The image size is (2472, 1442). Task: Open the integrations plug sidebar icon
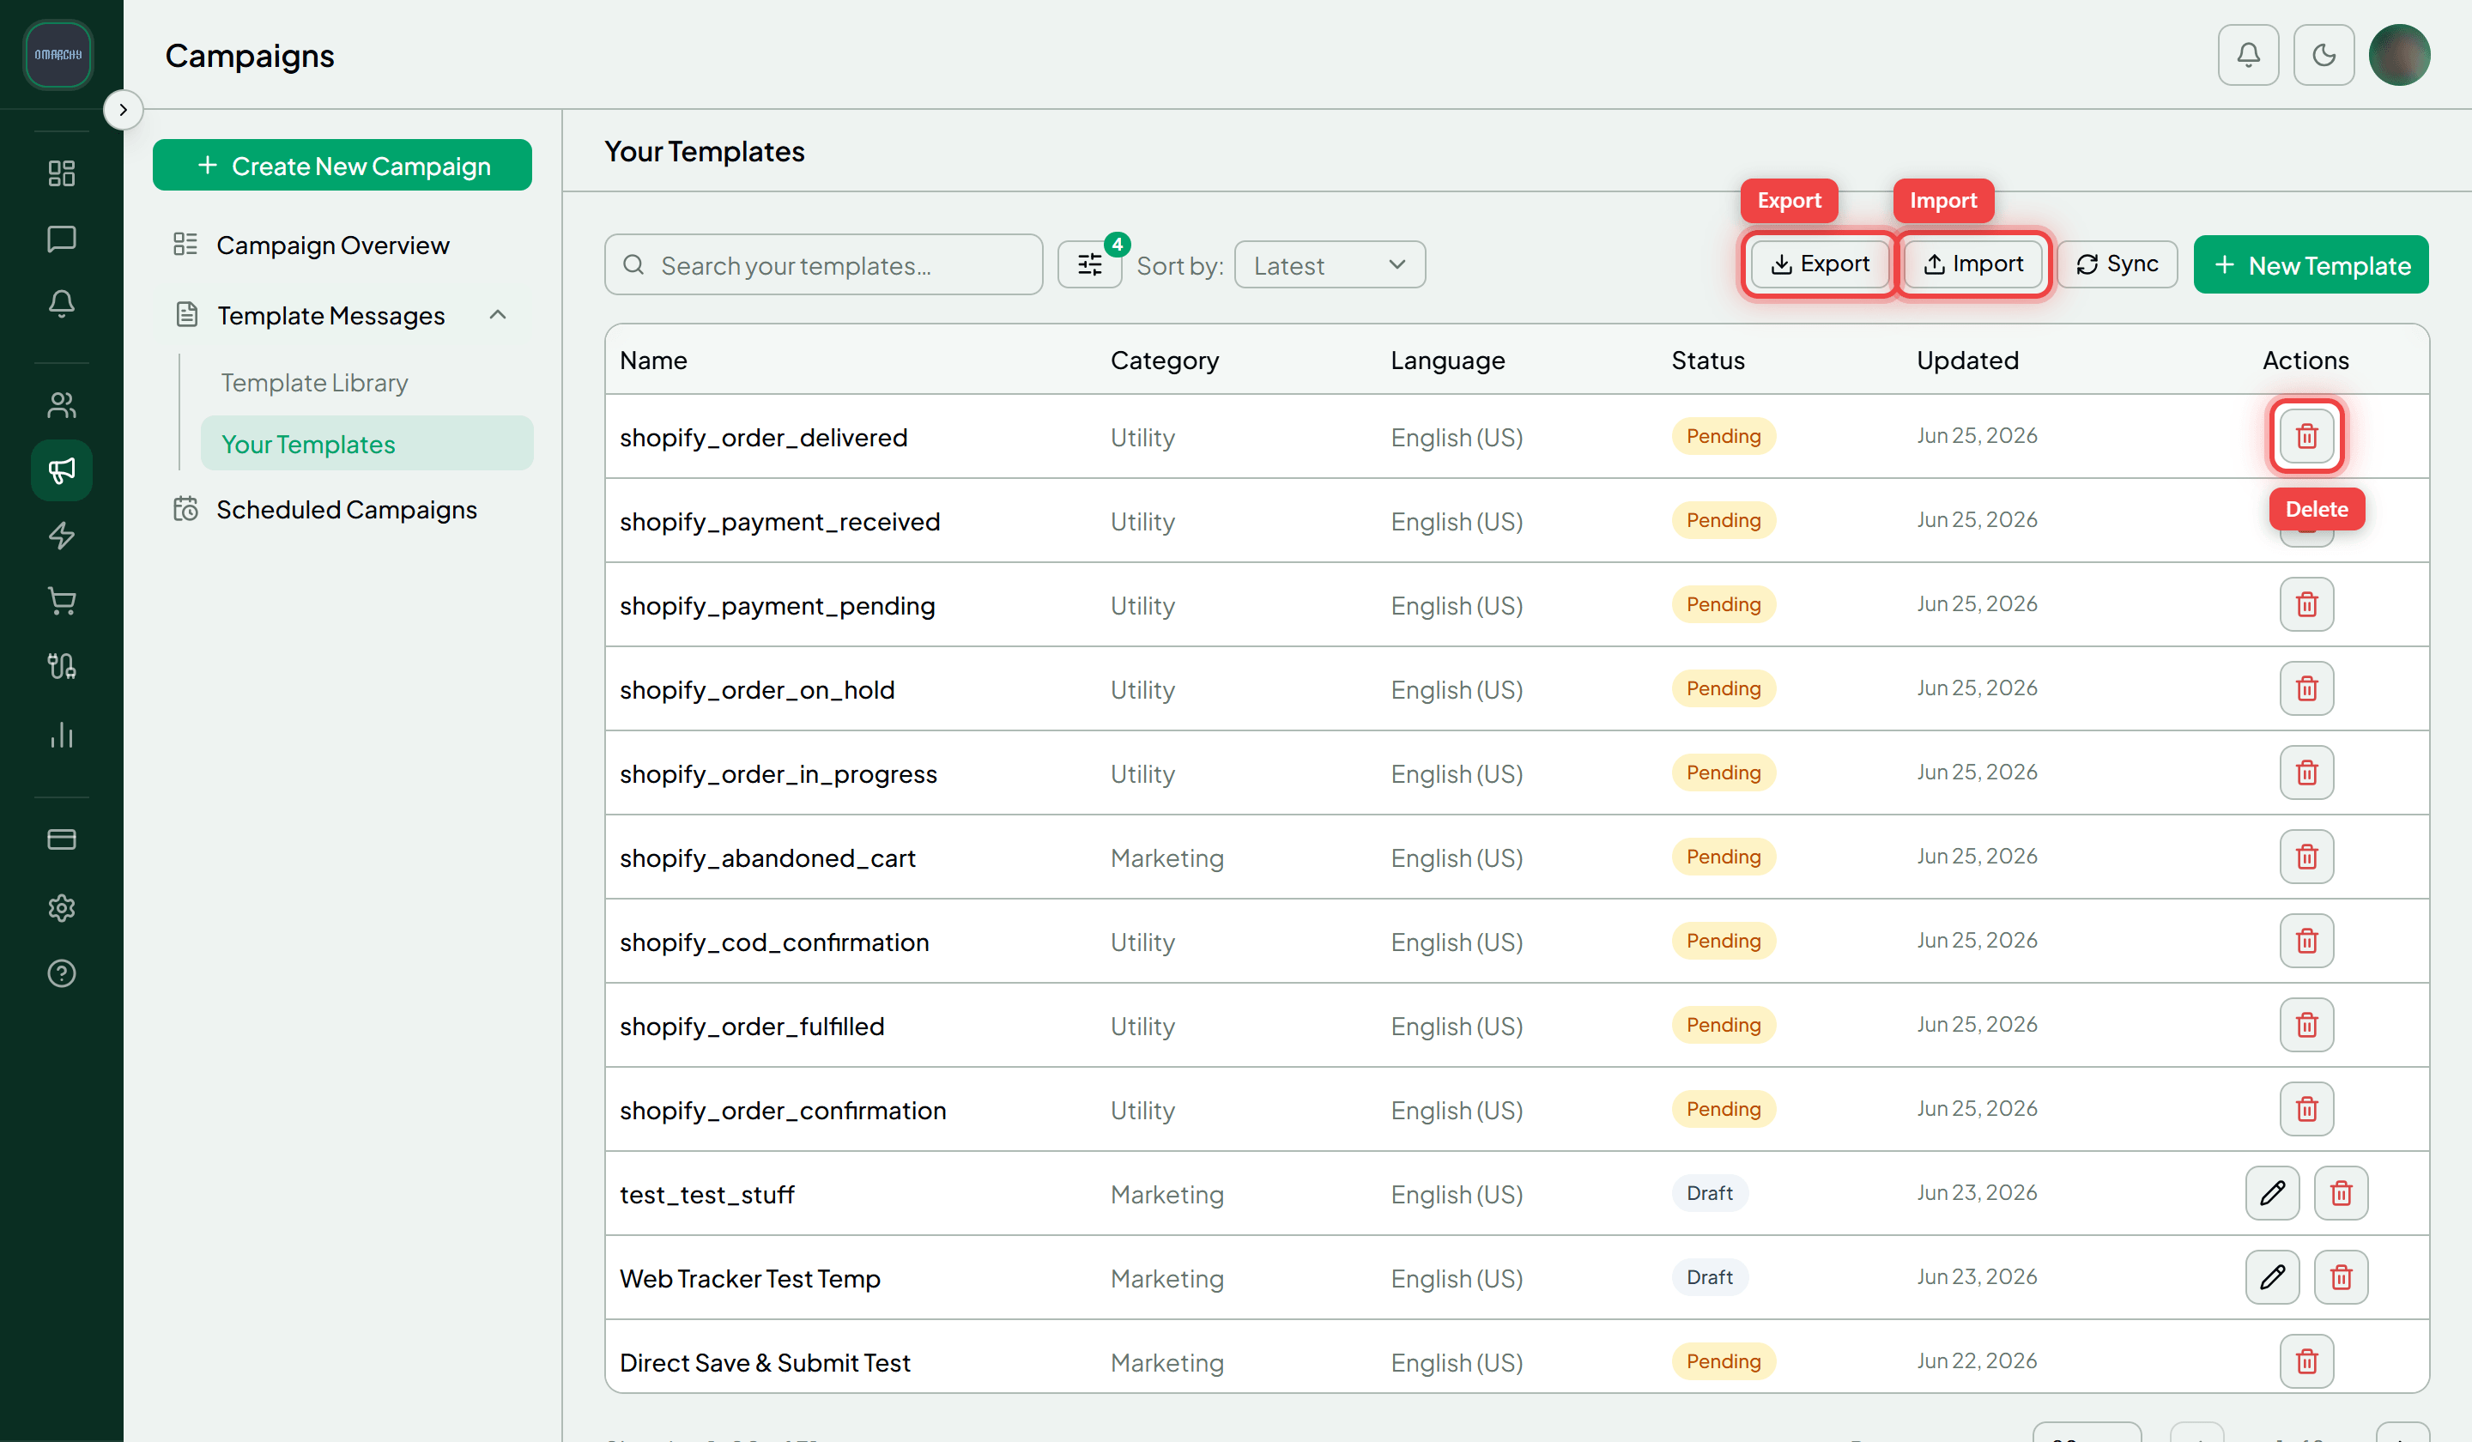coord(62,667)
